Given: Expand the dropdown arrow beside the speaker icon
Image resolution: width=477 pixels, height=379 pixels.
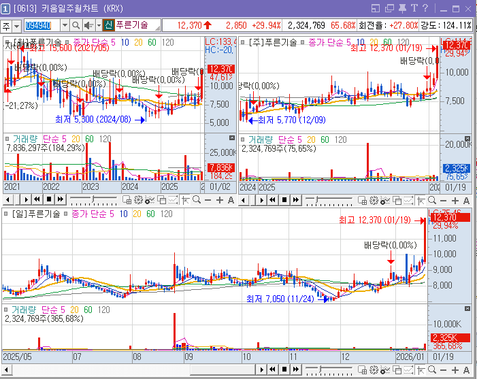Looking at the screenshot, I should [99, 25].
